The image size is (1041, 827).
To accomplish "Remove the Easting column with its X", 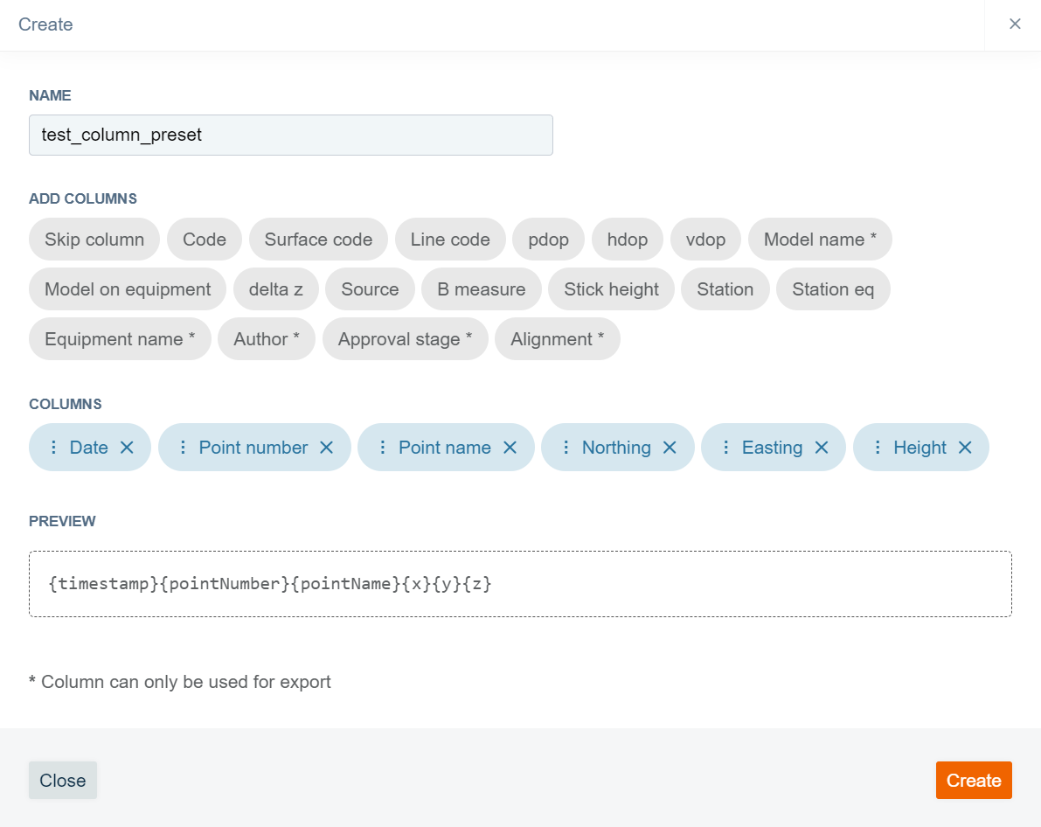I will 822,448.
